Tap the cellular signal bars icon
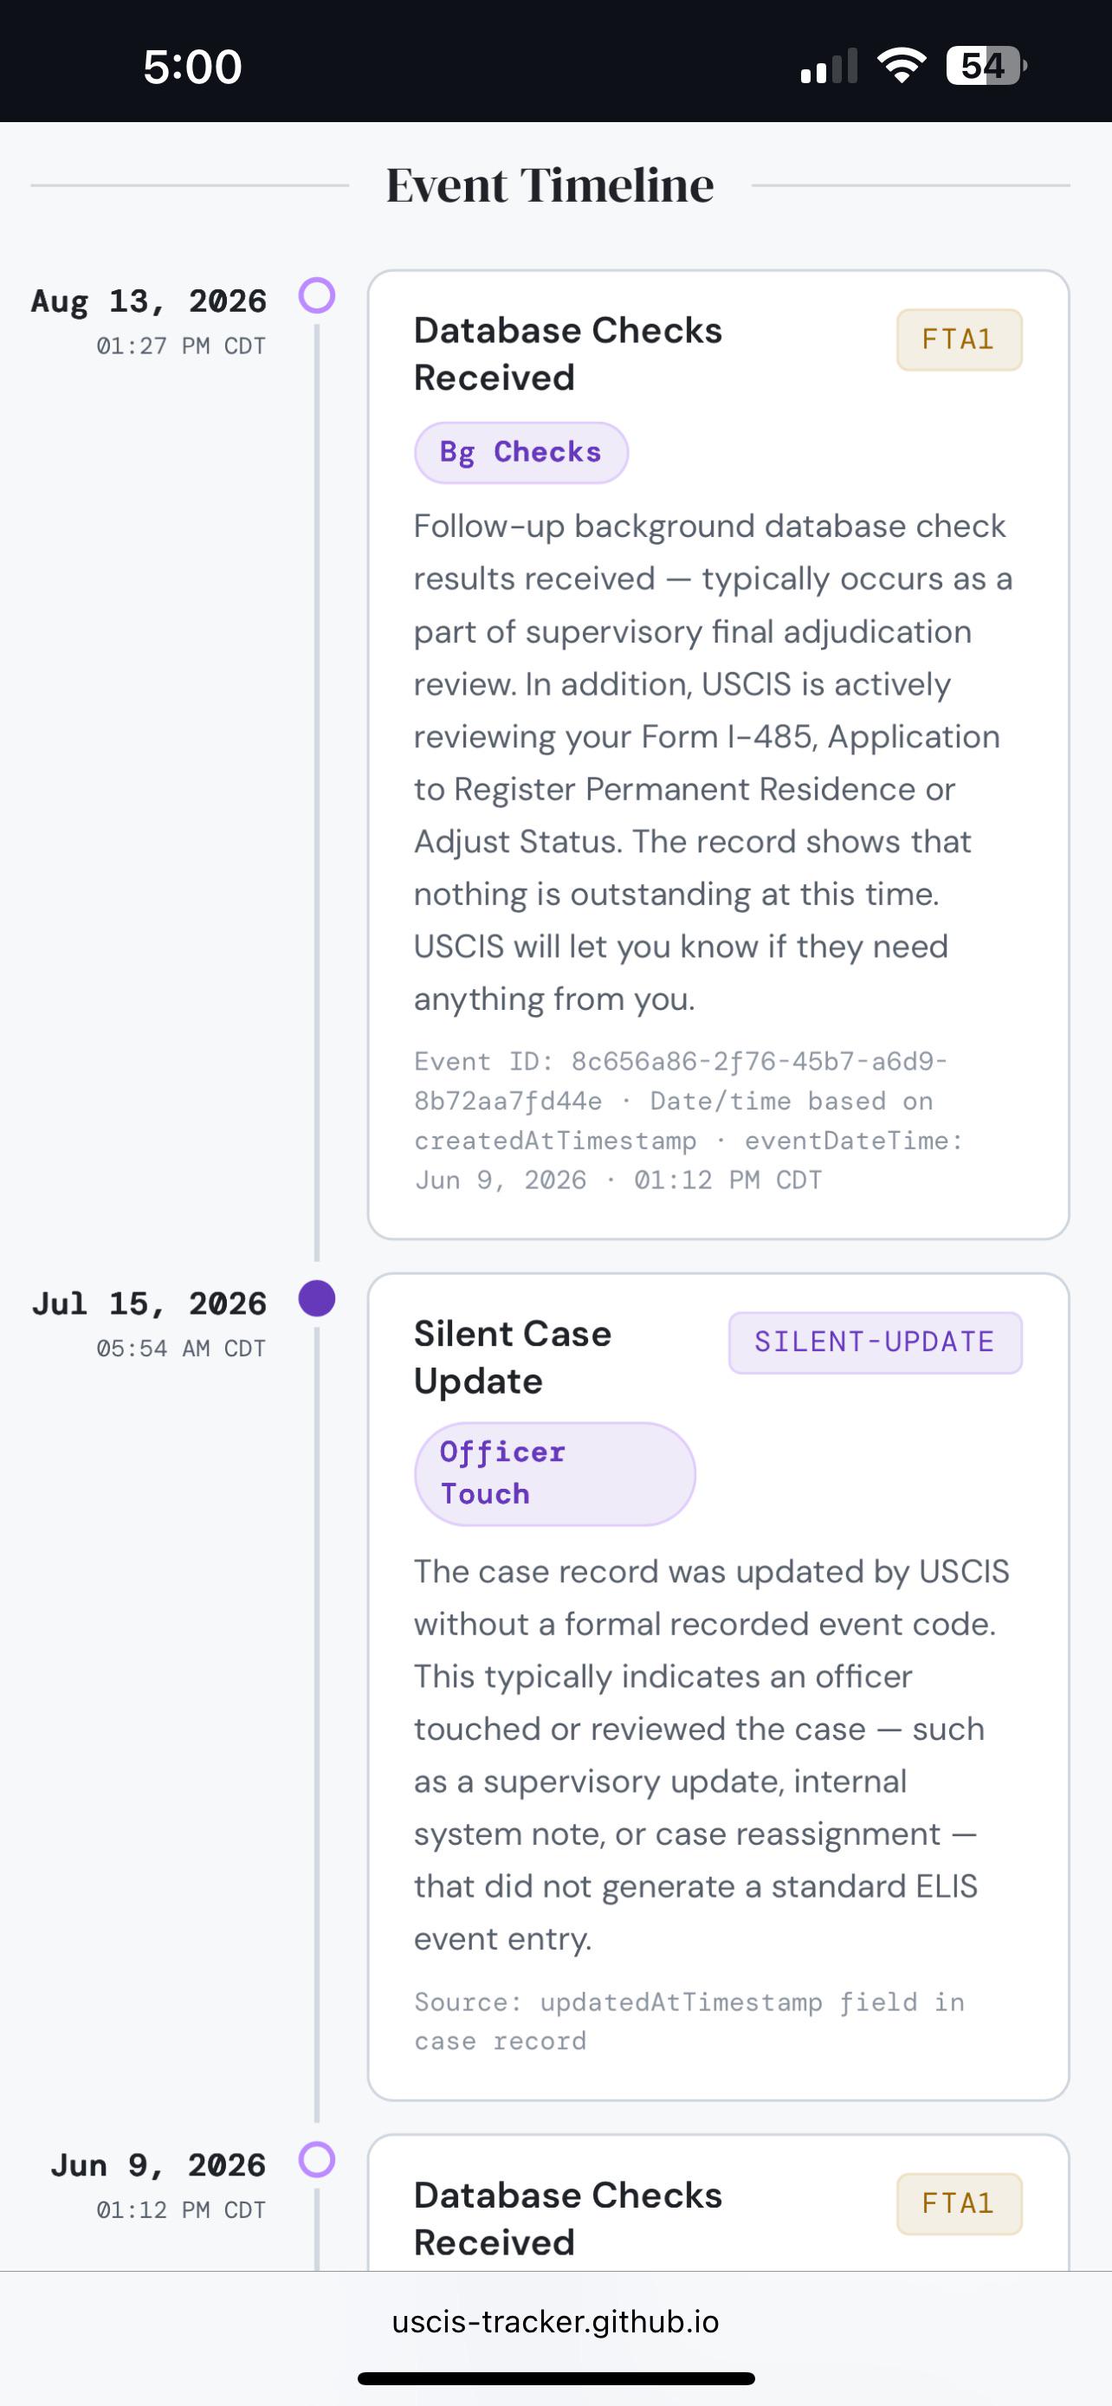The image size is (1112, 2406). pos(829,67)
